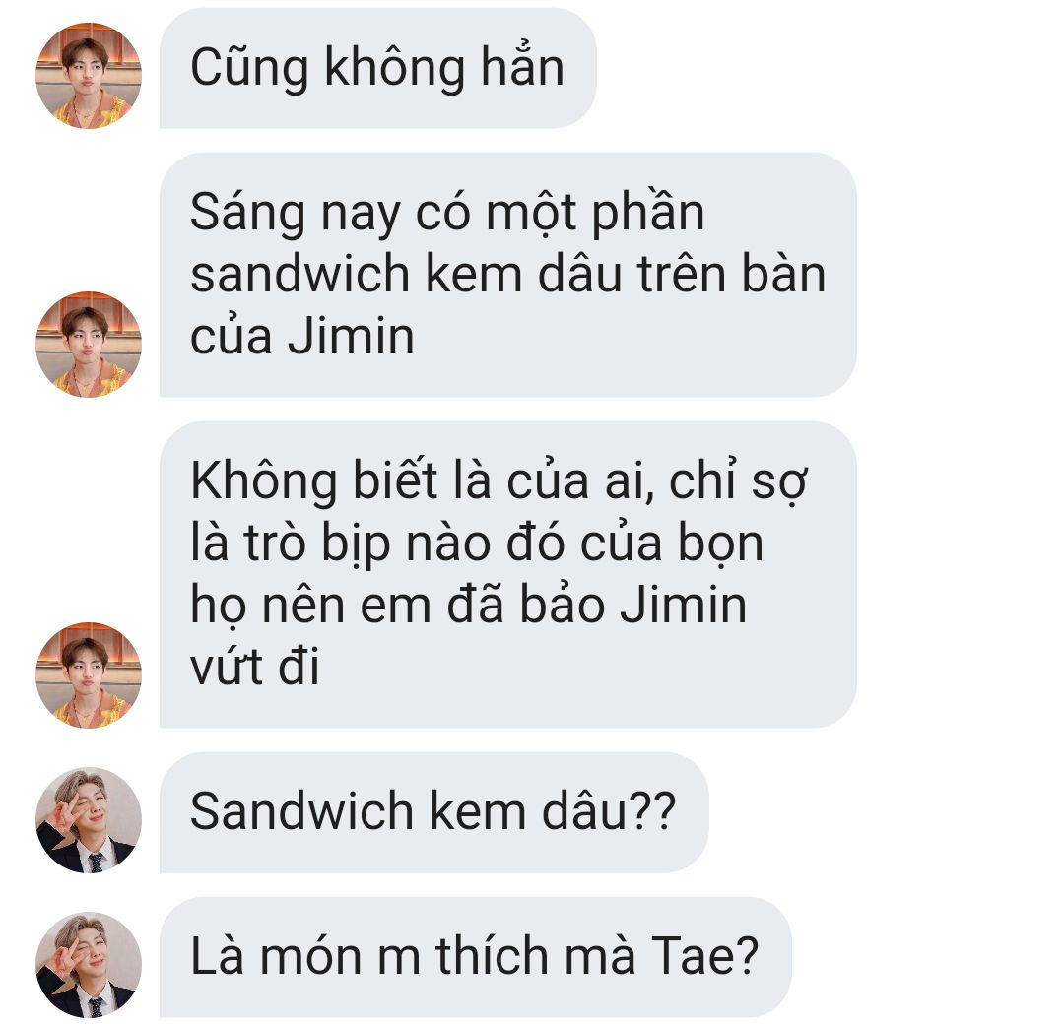Click "của Jimin" text in second message
1064x1024 pixels.
tap(302, 337)
